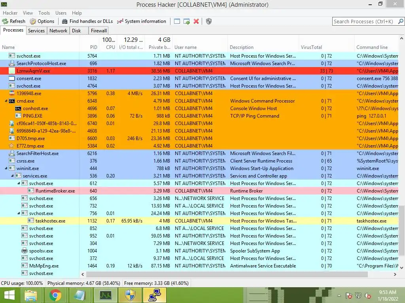Click the 1396948.exe process icon

pyautogui.click(x=11, y=93)
